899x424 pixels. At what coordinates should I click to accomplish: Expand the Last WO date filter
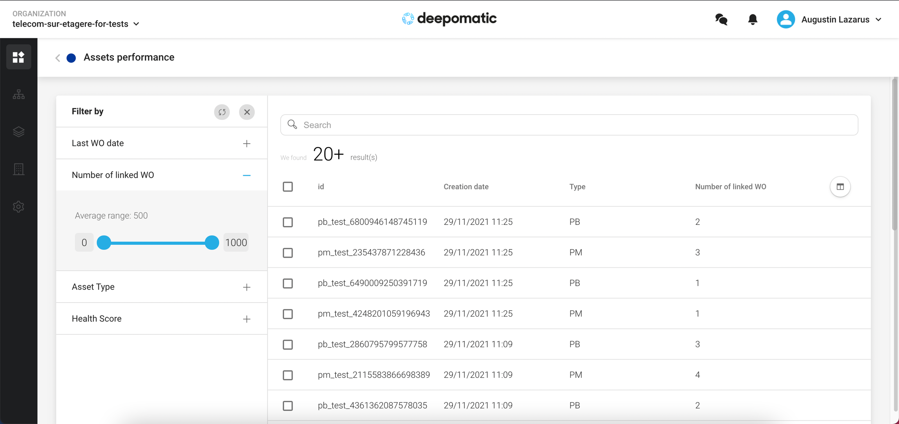[x=246, y=143]
